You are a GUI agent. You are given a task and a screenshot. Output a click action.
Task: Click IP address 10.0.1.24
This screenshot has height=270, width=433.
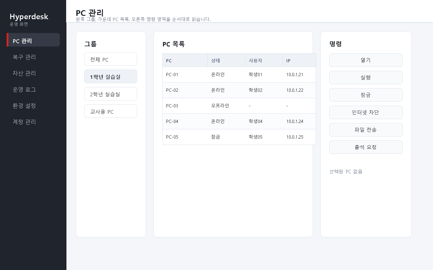pos(295,121)
